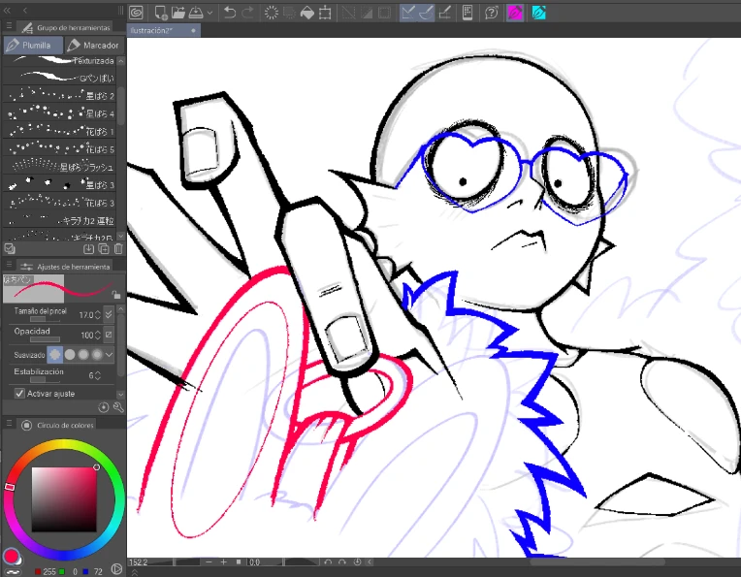Pick a color in the color wheel square
Viewport: 741px width, 577px height.
(x=64, y=499)
